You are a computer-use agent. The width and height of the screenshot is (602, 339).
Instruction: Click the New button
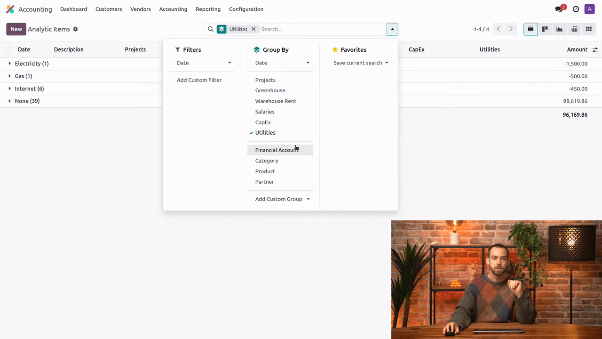(16, 29)
